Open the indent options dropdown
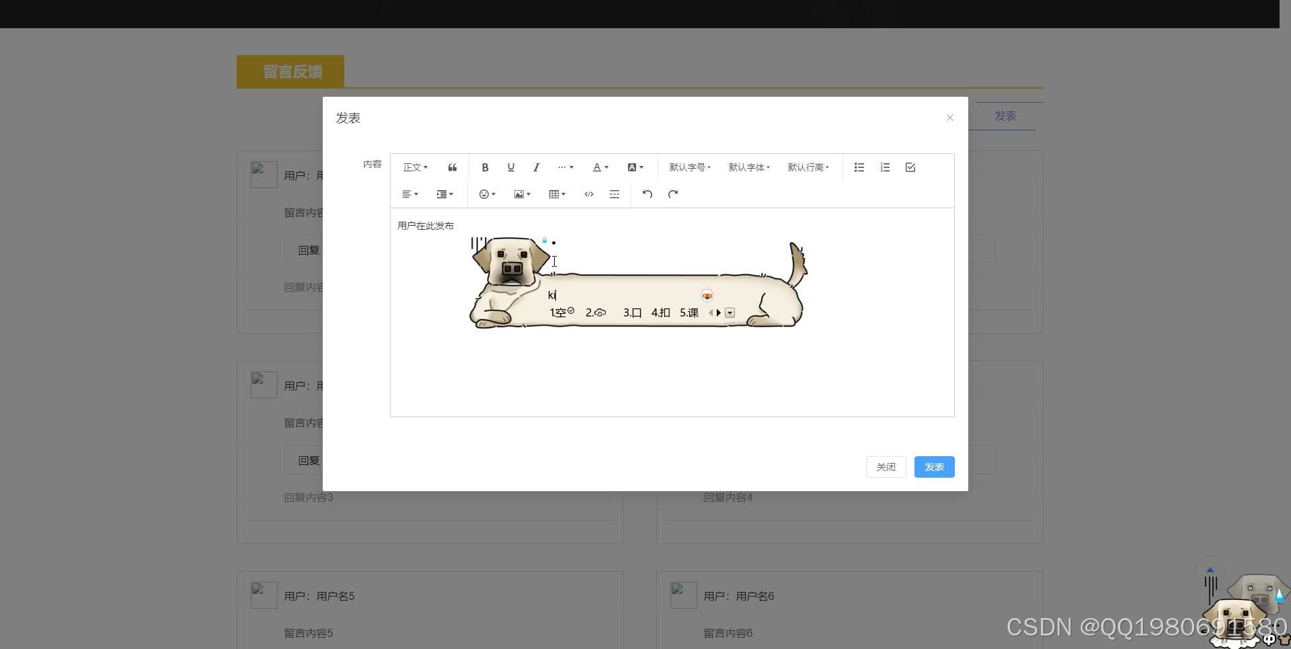This screenshot has height=649, width=1291. [x=445, y=194]
